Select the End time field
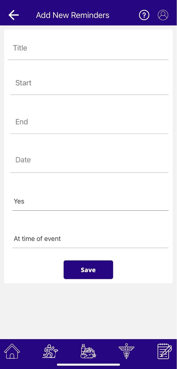177x369 pixels. 89,122
